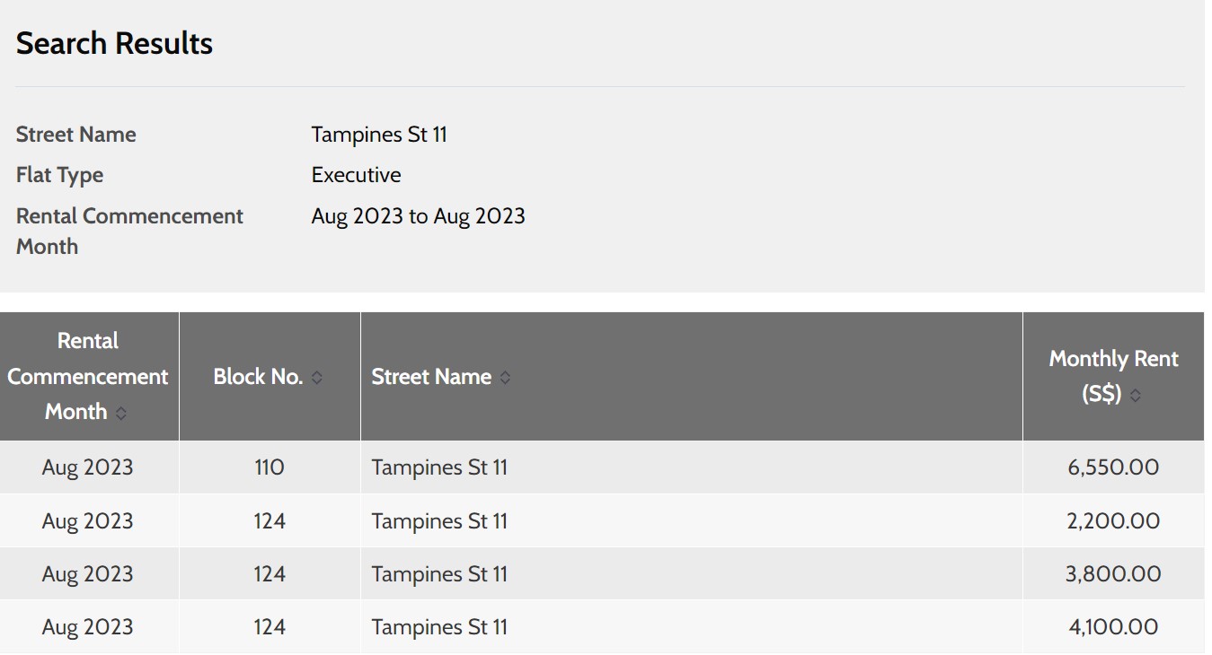Click the 2,200.00 monthly rent cell
The width and height of the screenshot is (1212, 655).
(1113, 520)
